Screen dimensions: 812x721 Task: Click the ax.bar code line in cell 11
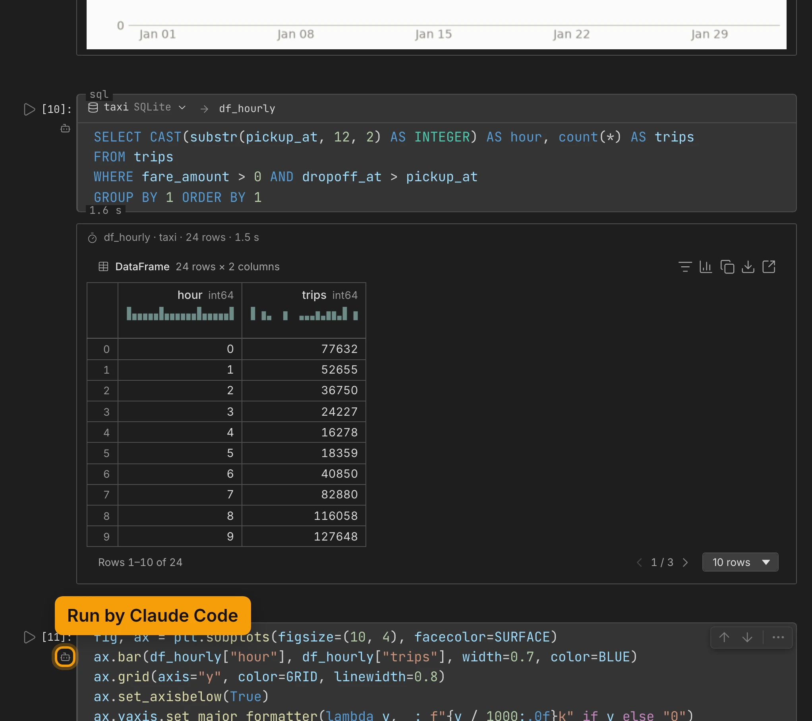pyautogui.click(x=365, y=657)
